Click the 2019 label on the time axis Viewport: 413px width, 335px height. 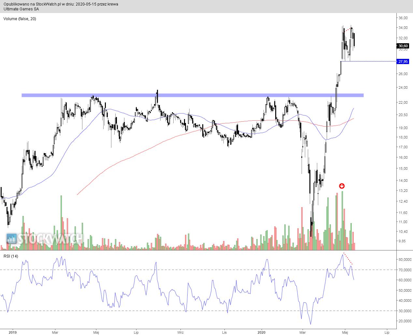point(13,332)
